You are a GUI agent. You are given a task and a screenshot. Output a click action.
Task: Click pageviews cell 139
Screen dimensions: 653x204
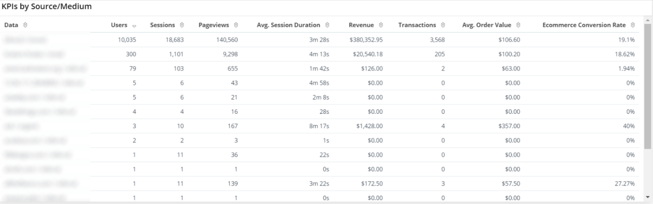point(232,183)
